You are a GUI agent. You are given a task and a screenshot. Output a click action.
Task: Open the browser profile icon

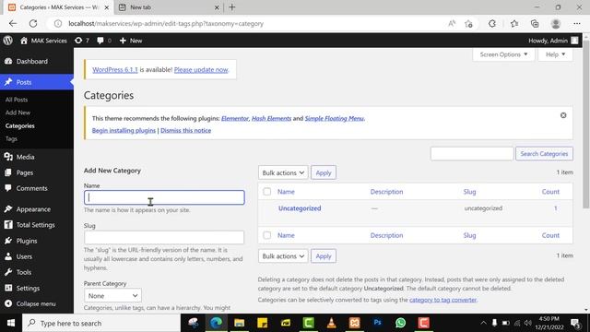click(555, 23)
